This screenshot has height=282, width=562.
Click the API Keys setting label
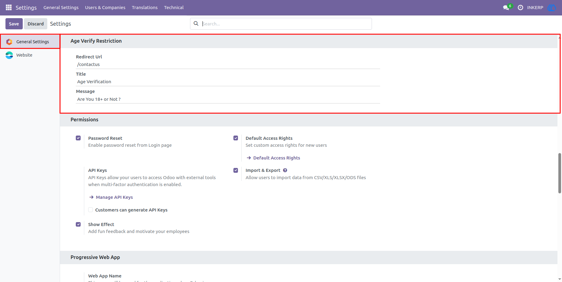pyautogui.click(x=98, y=170)
